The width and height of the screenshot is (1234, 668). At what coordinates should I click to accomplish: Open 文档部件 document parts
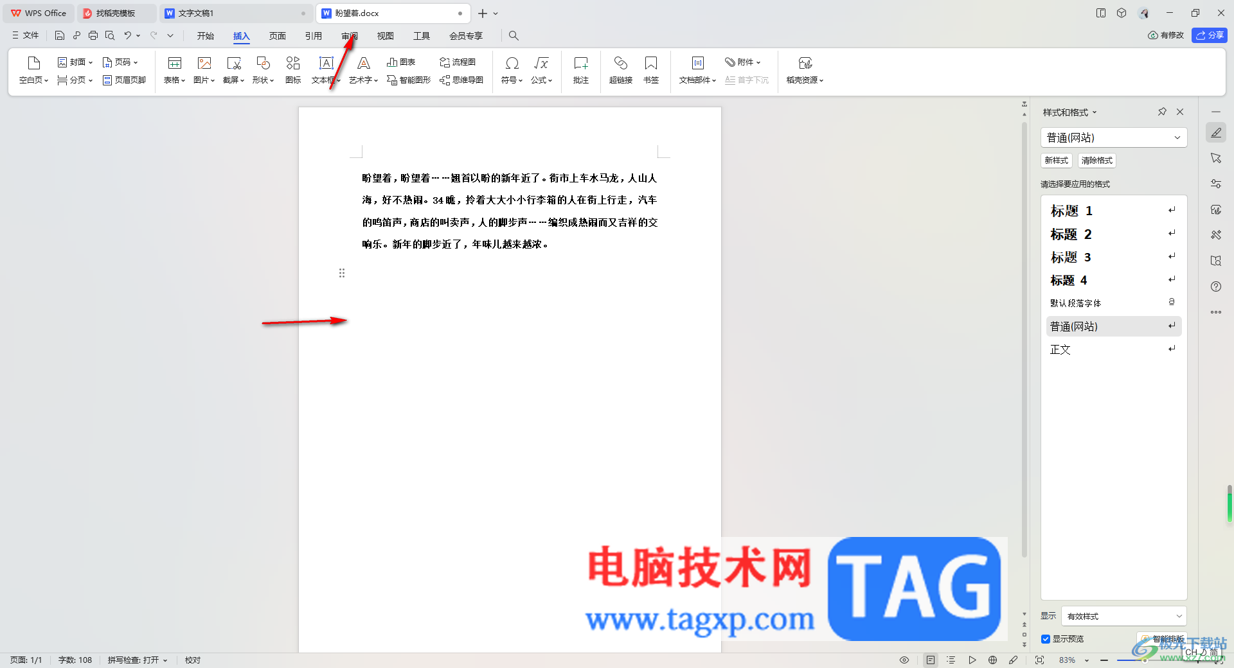[x=697, y=70]
